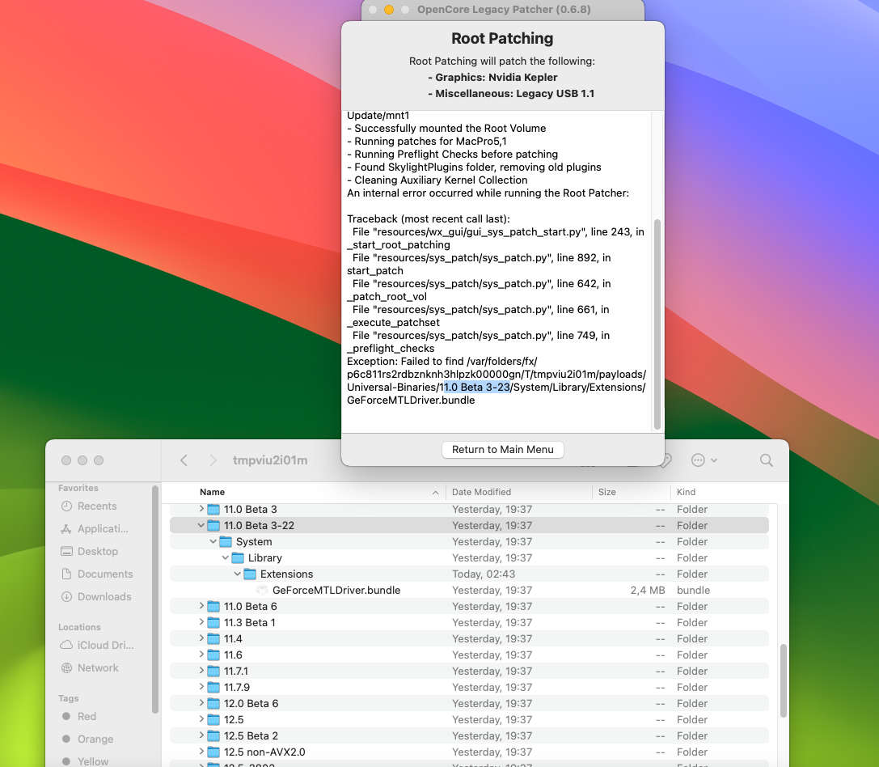Screen dimensions: 879x767
Task: Collapse the System folder
Action: (x=213, y=541)
